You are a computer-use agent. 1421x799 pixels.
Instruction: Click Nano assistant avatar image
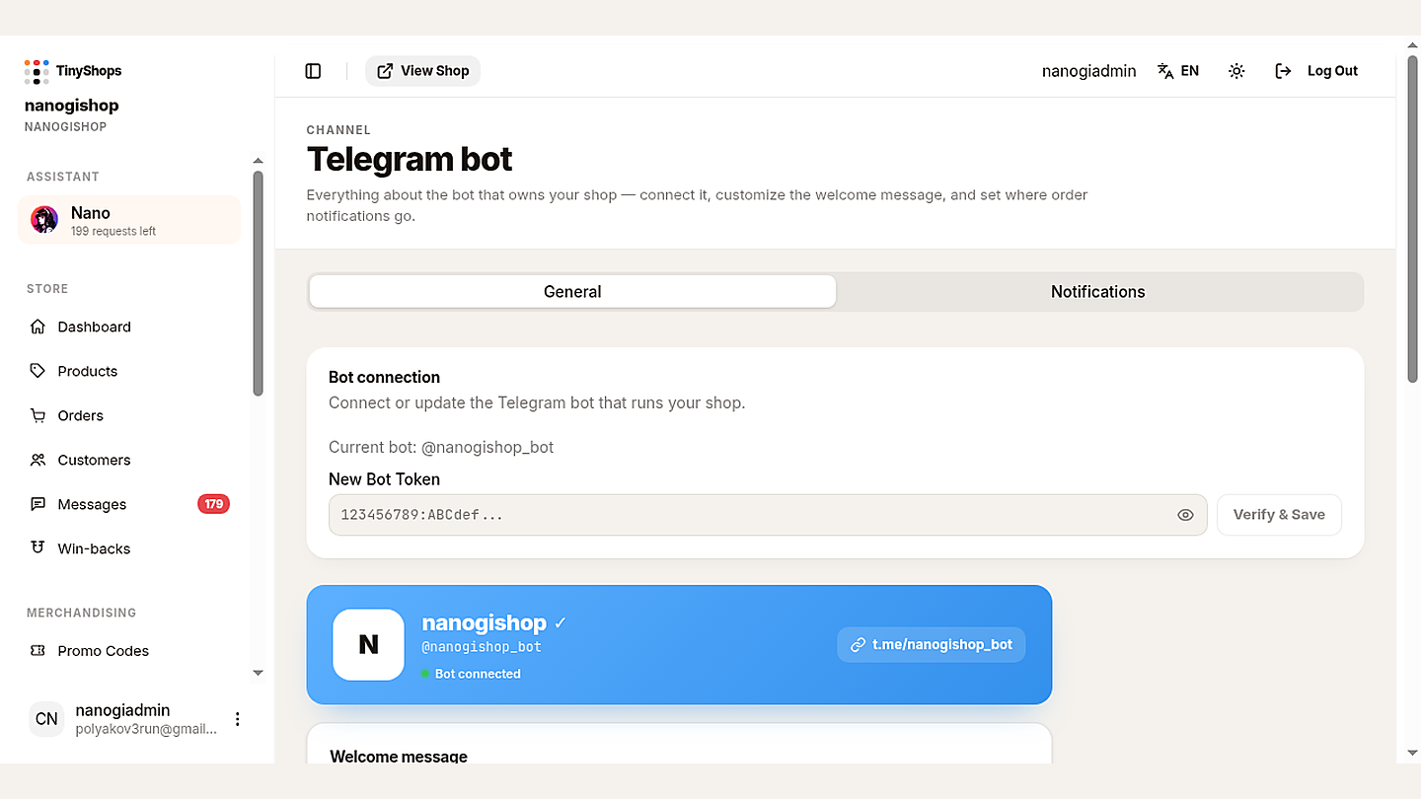tap(44, 220)
